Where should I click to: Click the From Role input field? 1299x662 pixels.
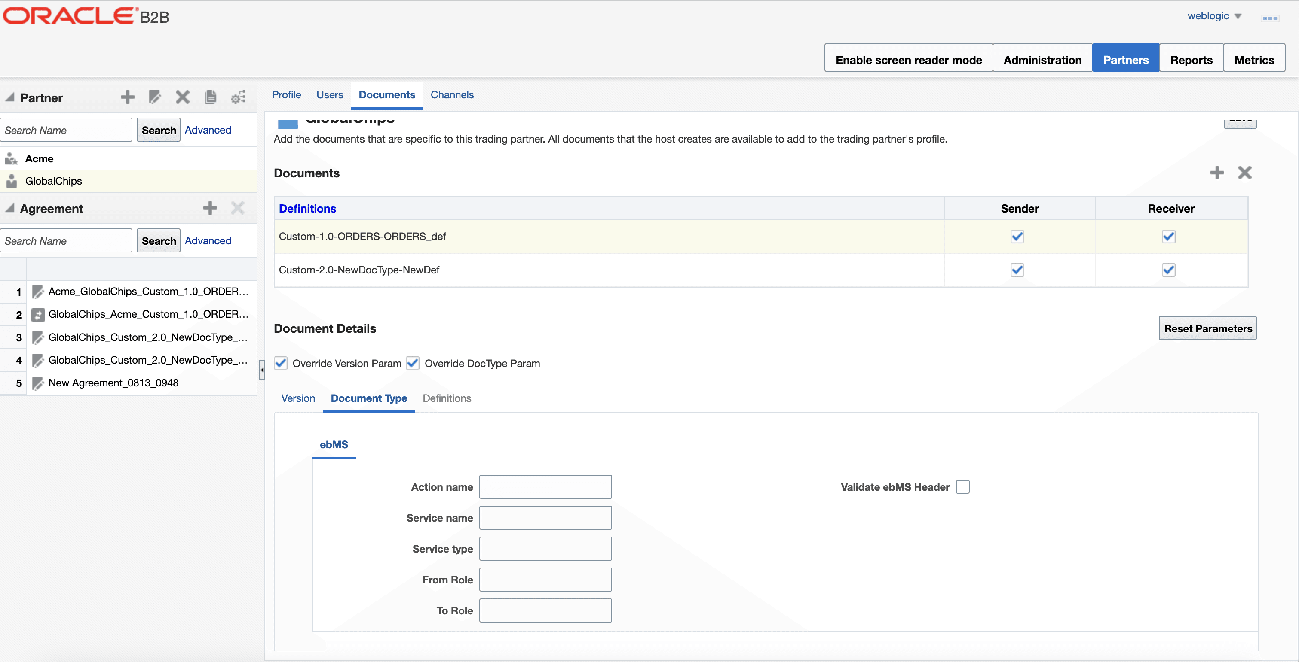point(545,580)
